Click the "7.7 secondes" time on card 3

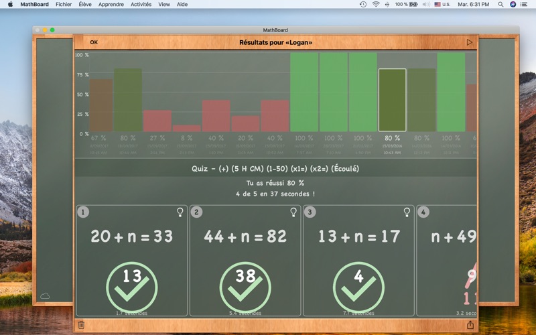tap(358, 313)
